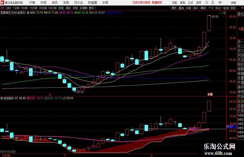Click the 标记 mark button

[x=218, y=8]
